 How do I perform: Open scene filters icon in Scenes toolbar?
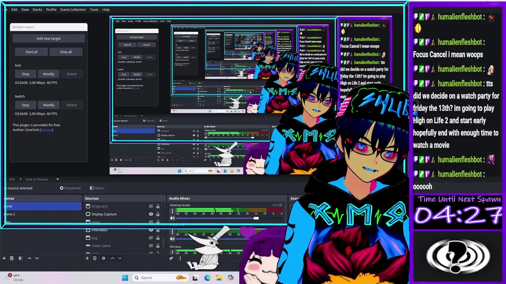coord(21,258)
